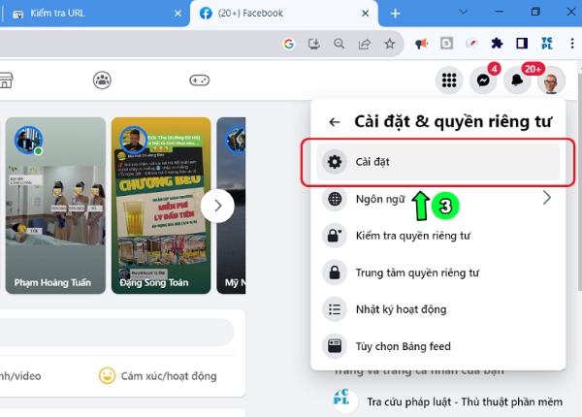Open the Facebook Groups icon
The height and width of the screenshot is (417, 582).
102,80
